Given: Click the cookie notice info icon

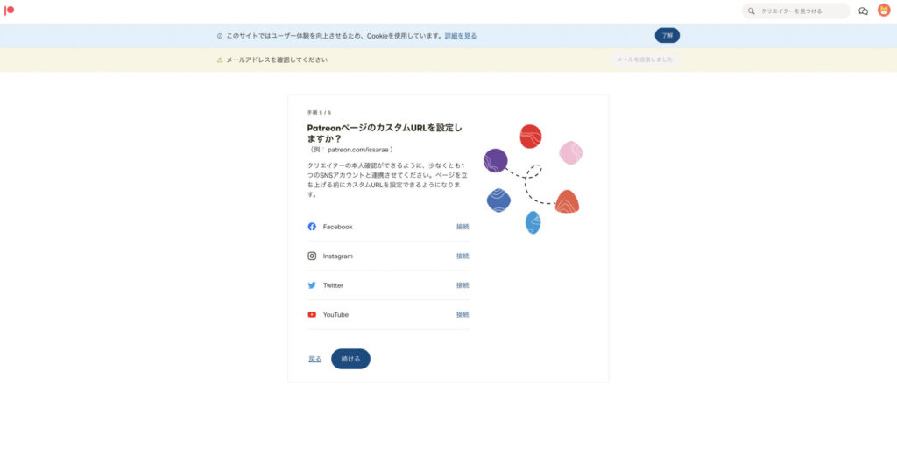Looking at the screenshot, I should [220, 36].
